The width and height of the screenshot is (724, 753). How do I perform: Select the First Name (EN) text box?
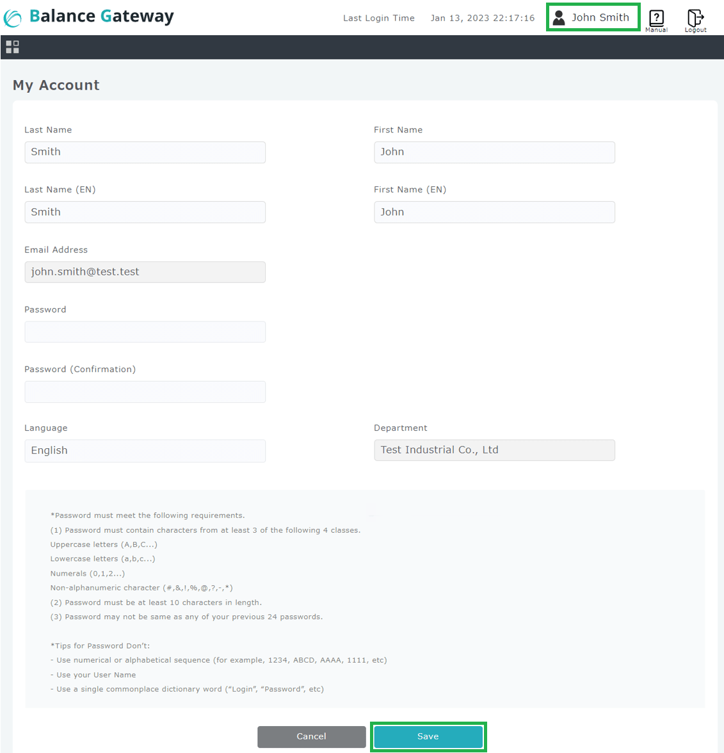click(x=494, y=212)
